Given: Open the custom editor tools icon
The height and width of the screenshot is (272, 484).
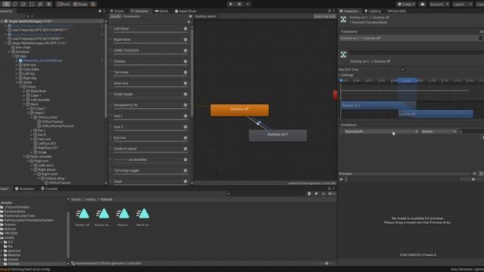Looking at the screenshot, I should [x=48, y=5].
